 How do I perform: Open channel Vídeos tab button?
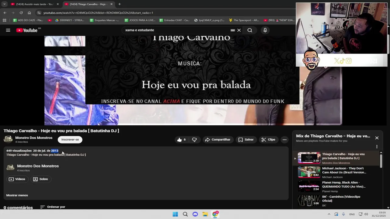(17, 179)
